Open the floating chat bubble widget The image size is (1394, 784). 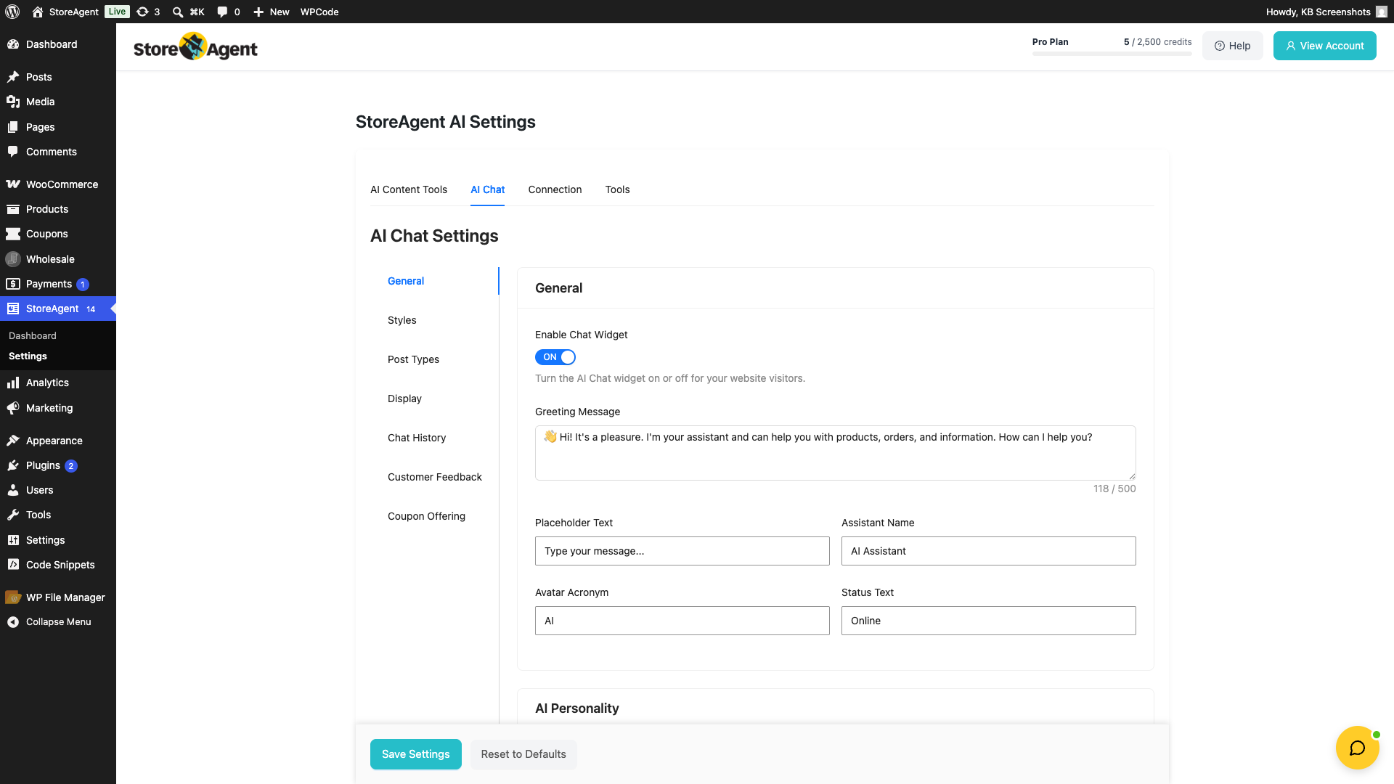1357,748
